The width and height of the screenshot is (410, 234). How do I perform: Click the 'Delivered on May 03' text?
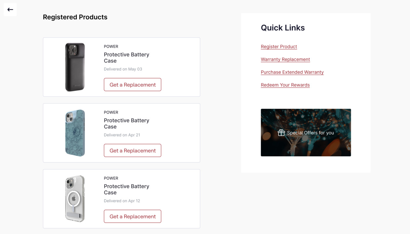pos(123,69)
